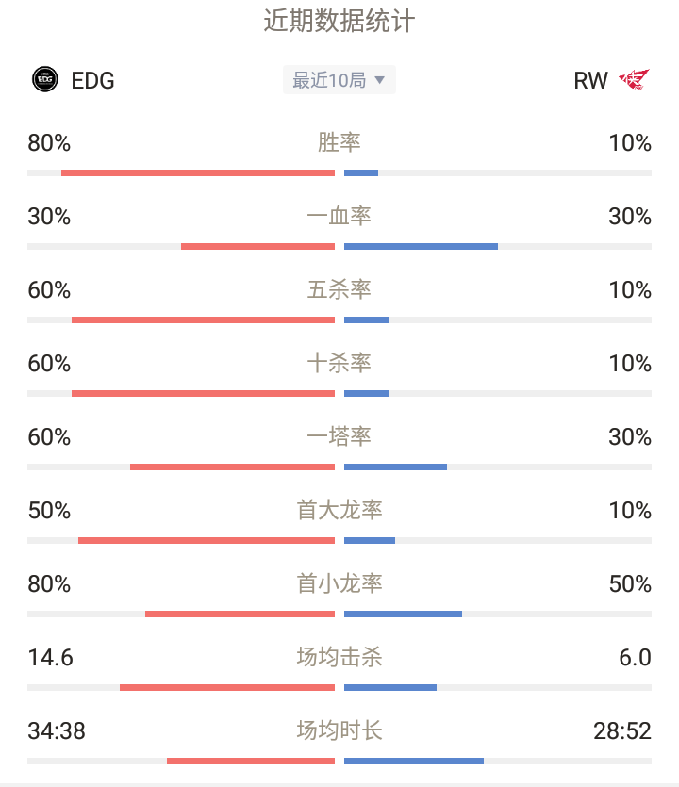The height and width of the screenshot is (787, 679).
Task: Select the 五杀率 stat label
Action: tap(339, 289)
